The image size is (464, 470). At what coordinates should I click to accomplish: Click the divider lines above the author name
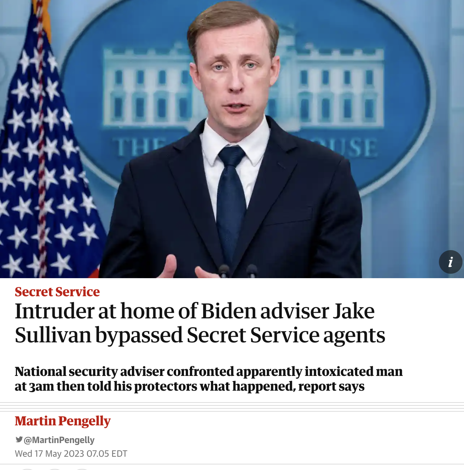[x=232, y=407]
